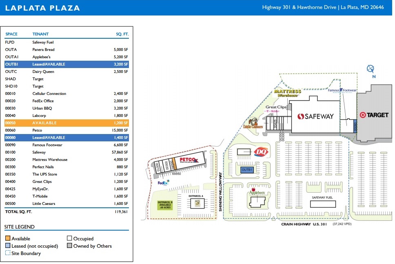395x264 pixels.
Task: Click the Target bullseye logo
Action: tap(364, 114)
